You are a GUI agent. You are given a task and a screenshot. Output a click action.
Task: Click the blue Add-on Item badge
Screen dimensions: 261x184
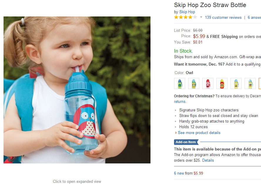[186, 142]
